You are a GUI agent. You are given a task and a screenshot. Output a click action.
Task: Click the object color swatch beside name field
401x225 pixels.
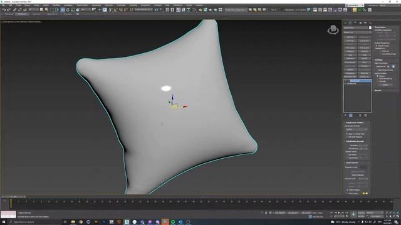click(370, 27)
